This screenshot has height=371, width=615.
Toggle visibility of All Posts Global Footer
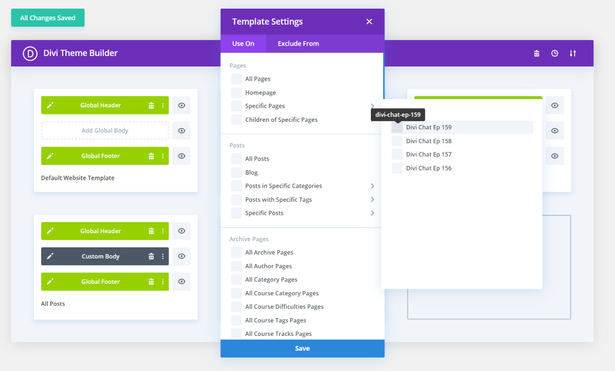click(181, 282)
